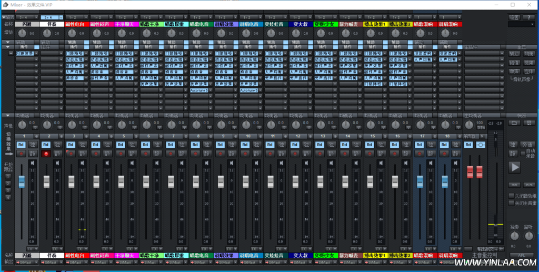This screenshot has width=539, height=272.
Task: Toggle the Rd automation read button on channel 10
Action: [x=245, y=145]
